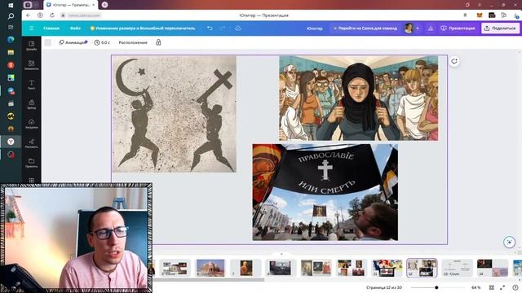Select current slide 12 thumbnail
Viewport: 522px width, 293px height.
tap(422, 268)
